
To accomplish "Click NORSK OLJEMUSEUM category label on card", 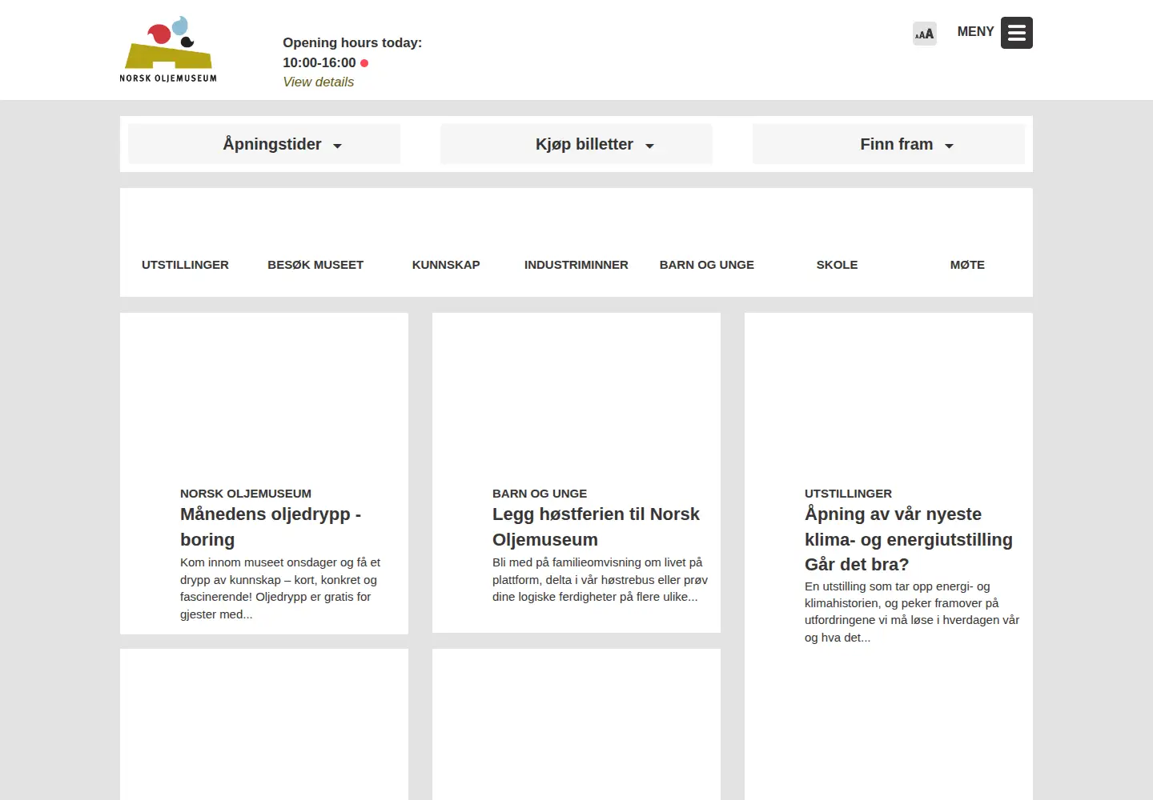I will point(246,494).
